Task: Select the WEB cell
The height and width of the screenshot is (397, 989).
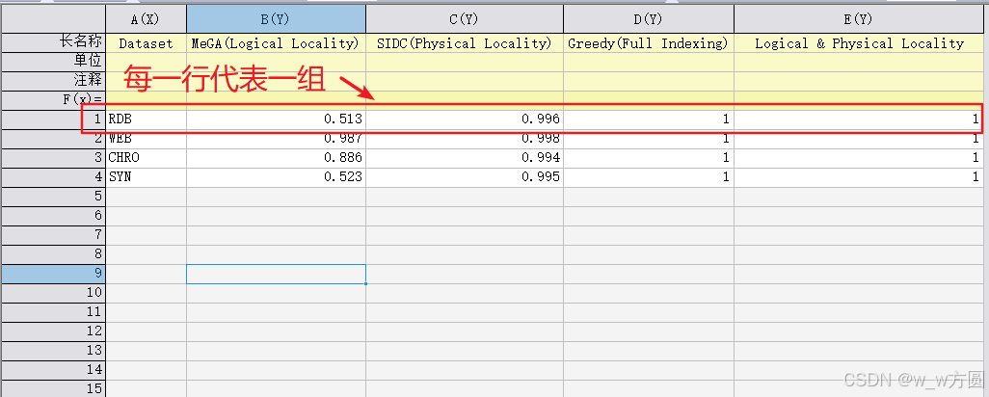Action: 146,139
